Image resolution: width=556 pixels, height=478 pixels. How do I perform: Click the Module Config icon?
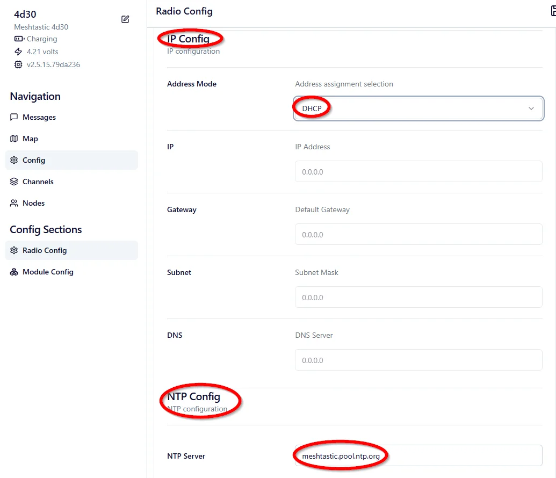[x=14, y=272]
